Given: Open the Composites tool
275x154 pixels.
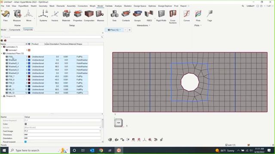Looking at the screenshot, I should coord(89,16).
